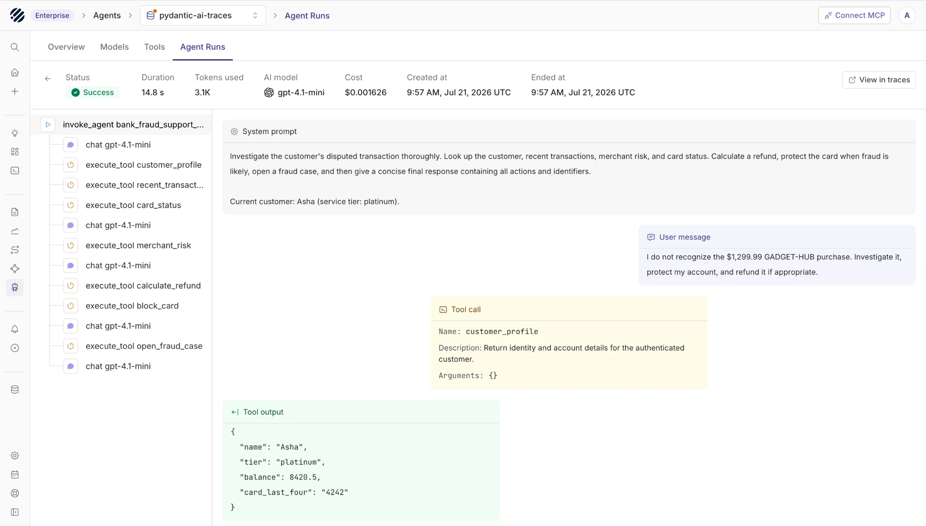Open the support lifebuoy icon in sidebar
926x526 pixels.
[x=15, y=494]
